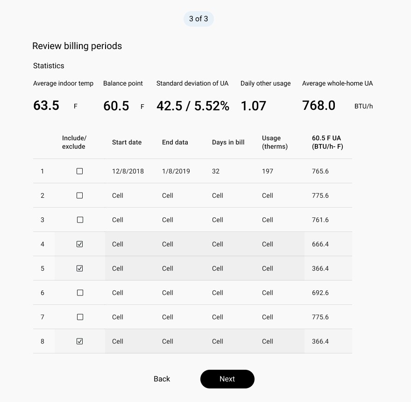
Task: Select start date 12/8/2018
Action: [128, 171]
